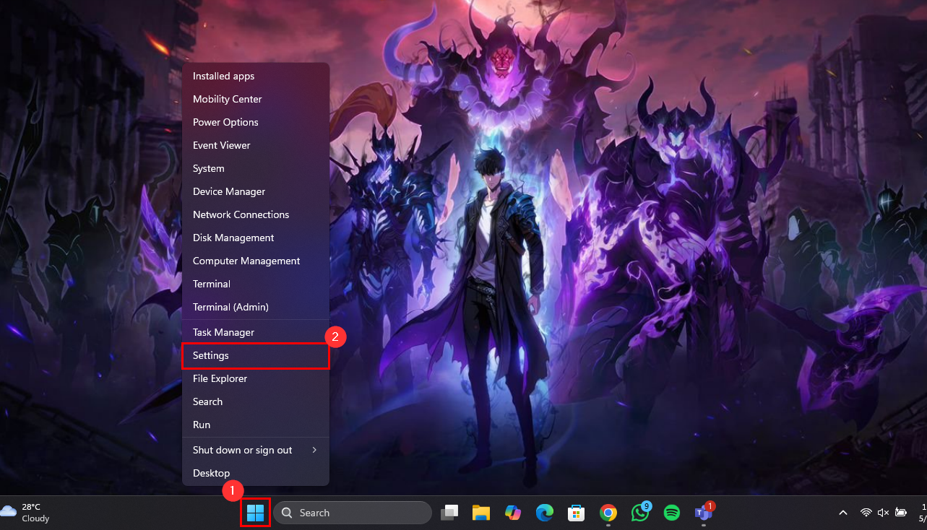Show hidden icons with tray chevron
Image resolution: width=927 pixels, height=530 pixels.
coord(842,513)
